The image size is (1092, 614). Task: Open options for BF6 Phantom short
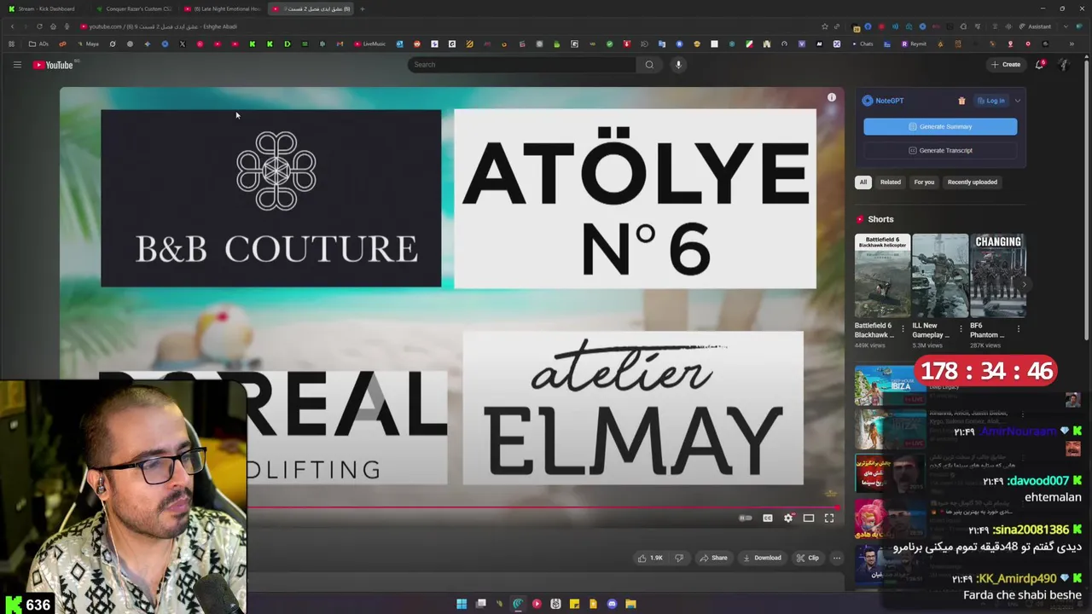1018,329
